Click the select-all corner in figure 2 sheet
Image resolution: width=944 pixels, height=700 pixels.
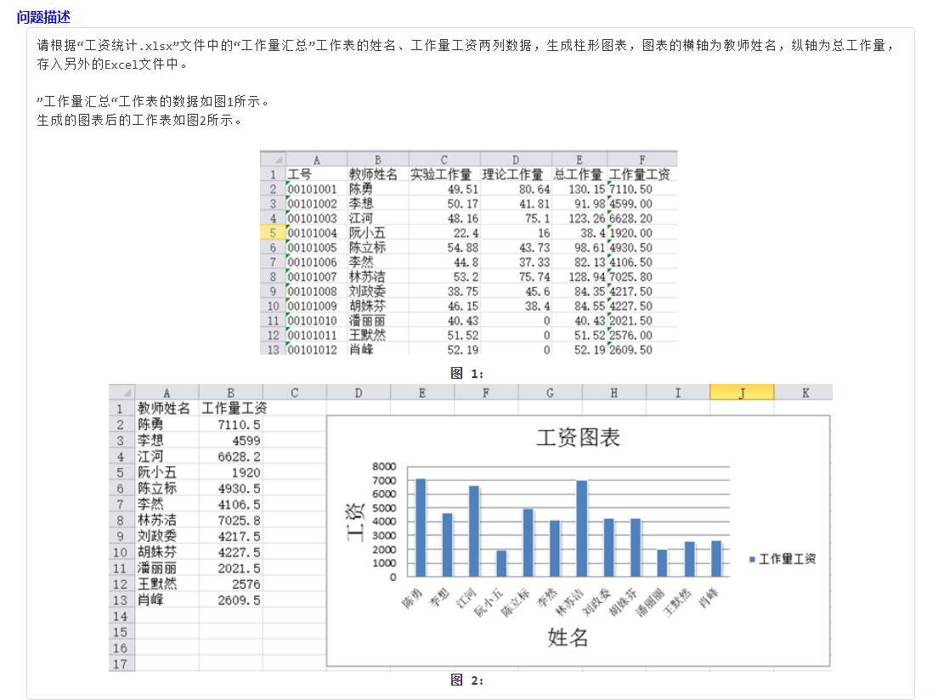pos(122,392)
